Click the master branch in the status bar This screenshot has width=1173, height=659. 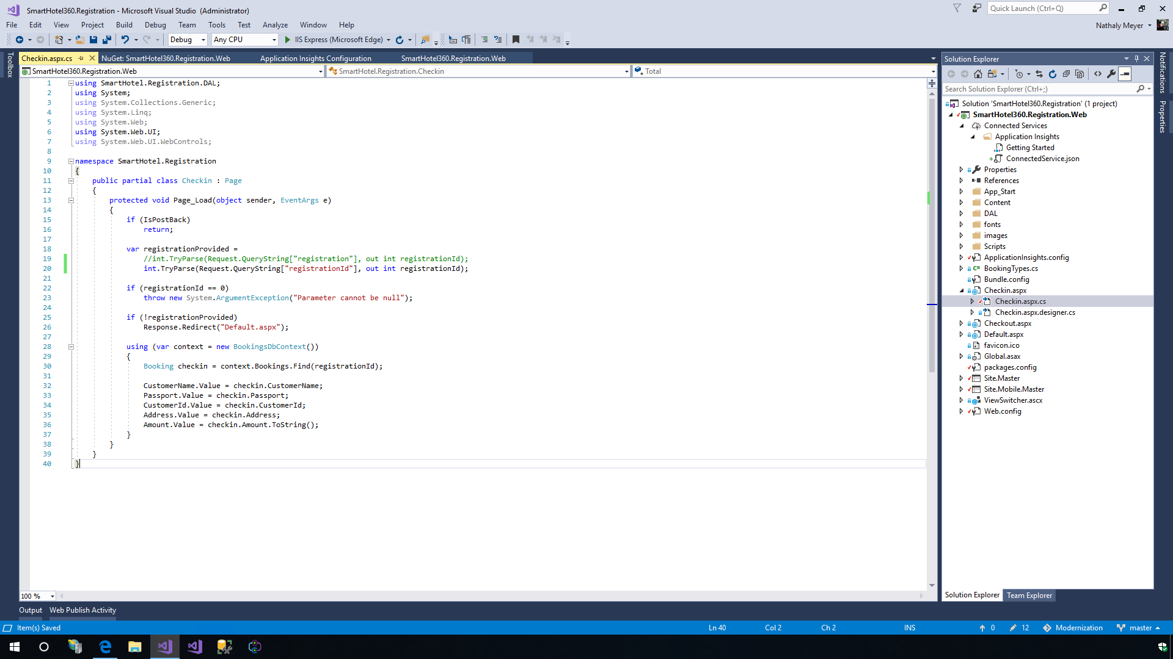point(1140,628)
